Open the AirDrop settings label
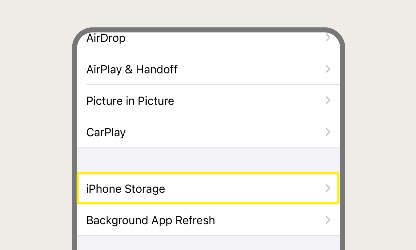Viewport: 416px width, 250px height. point(106,38)
